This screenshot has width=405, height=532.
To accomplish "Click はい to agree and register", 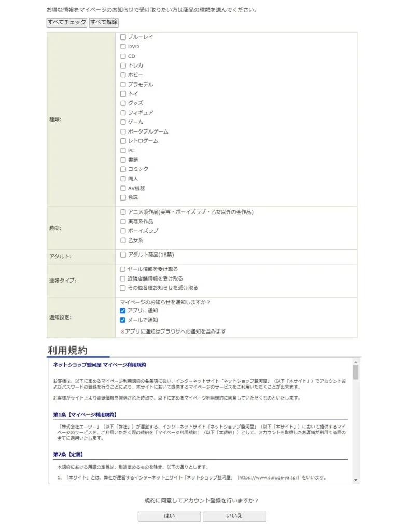I will point(169,516).
